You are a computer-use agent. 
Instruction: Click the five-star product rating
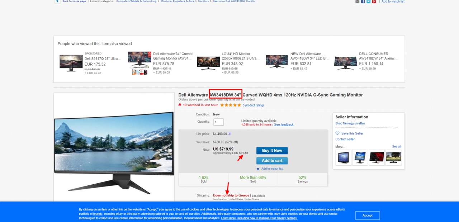pos(231,105)
